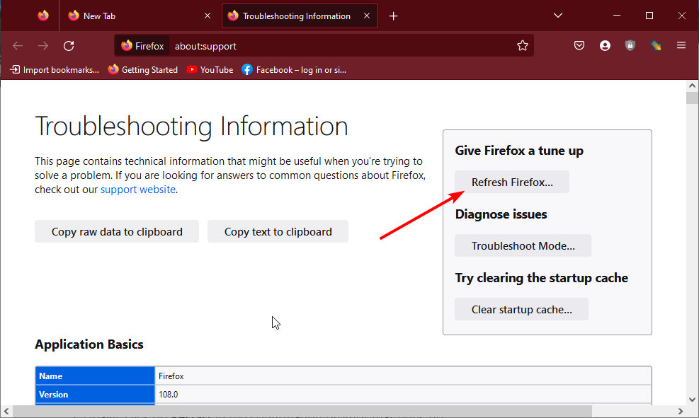
Task: Close the Troubleshooting Information tab
Action: point(367,16)
